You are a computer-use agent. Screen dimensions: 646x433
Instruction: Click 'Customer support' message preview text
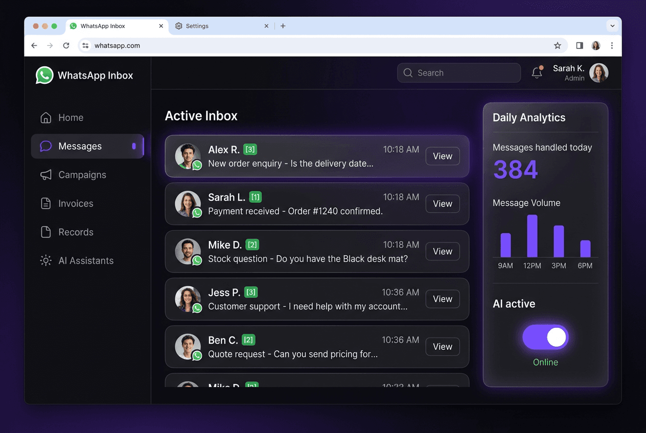(308, 306)
